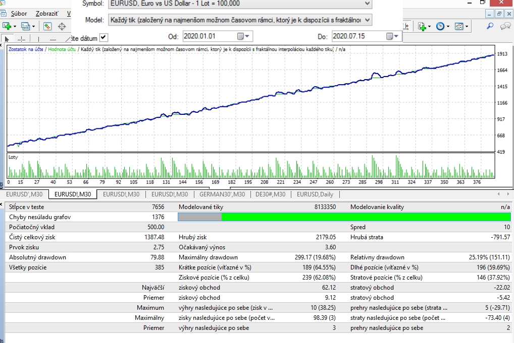Click the green modelling quality progress bar
The width and height of the screenshot is (514, 343).
pyautogui.click(x=344, y=217)
